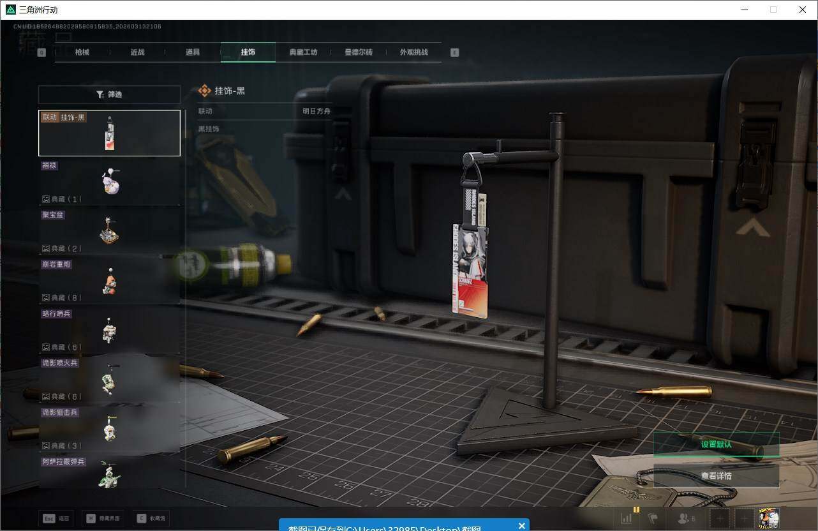The width and height of the screenshot is (818, 531).
Task: Open the 筛选 filter button
Action: pos(109,94)
